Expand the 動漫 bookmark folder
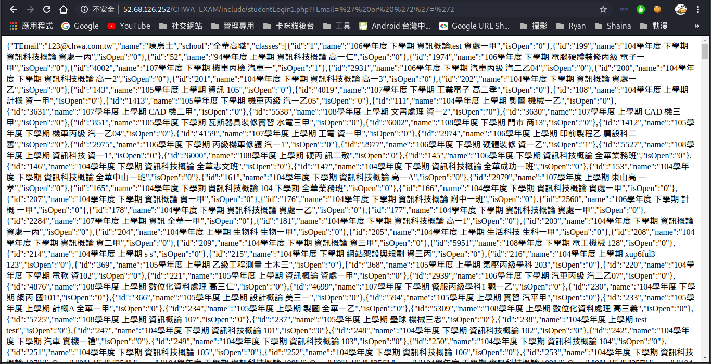Screen dimensions: 711x364 point(653,26)
